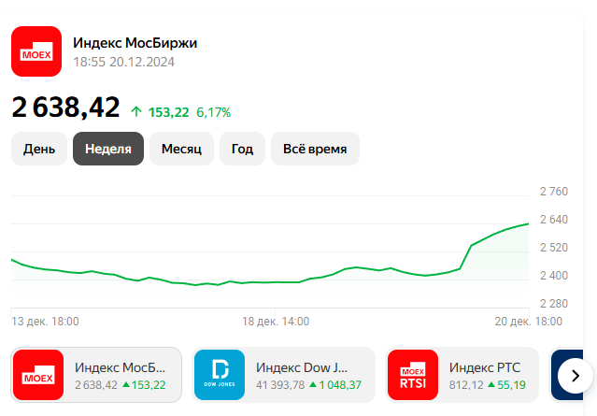This screenshot has height=416, width=597.
Task: Click the Dow Jones change 1 048,37
Action: [x=340, y=385]
